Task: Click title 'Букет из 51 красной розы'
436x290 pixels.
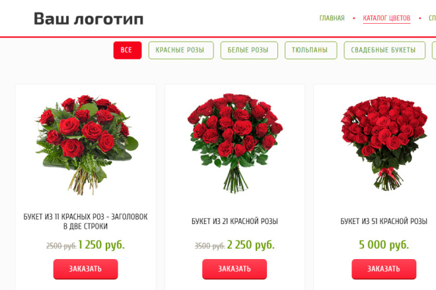Action: tap(384, 221)
